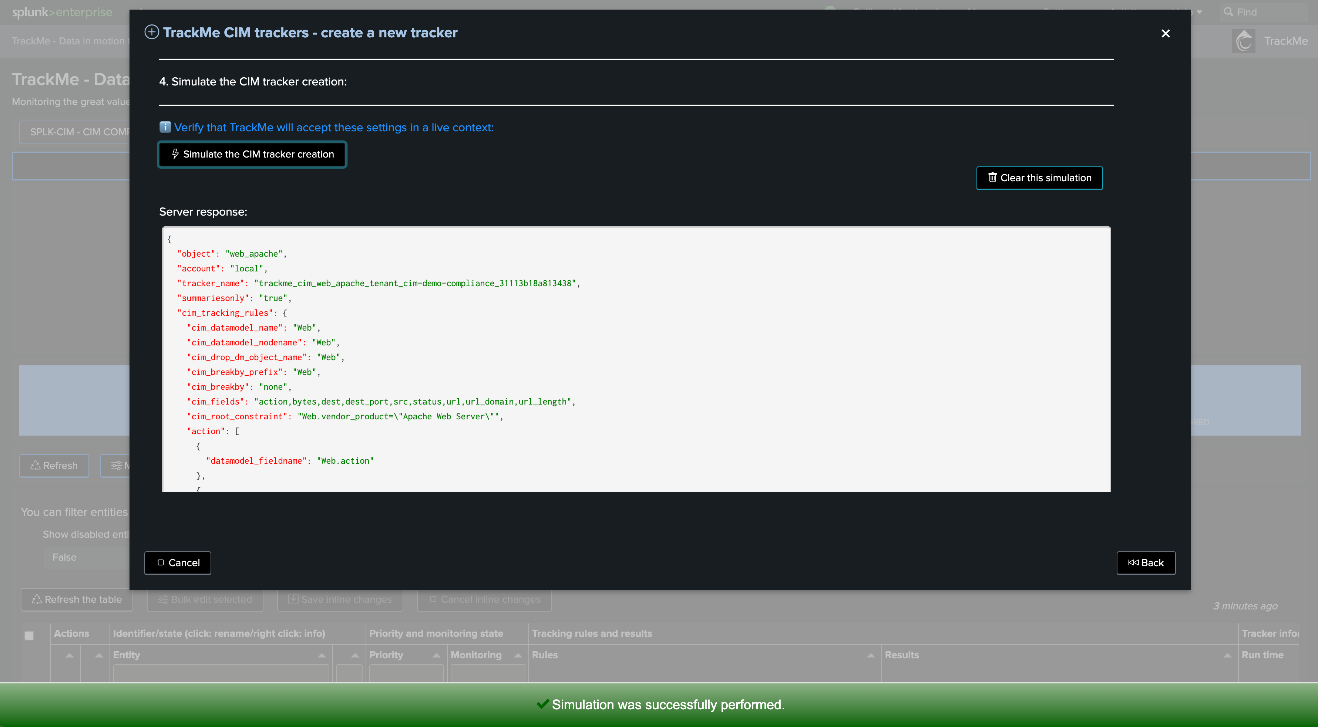The height and width of the screenshot is (727, 1318).
Task: Click the Server response: label
Action: point(203,212)
